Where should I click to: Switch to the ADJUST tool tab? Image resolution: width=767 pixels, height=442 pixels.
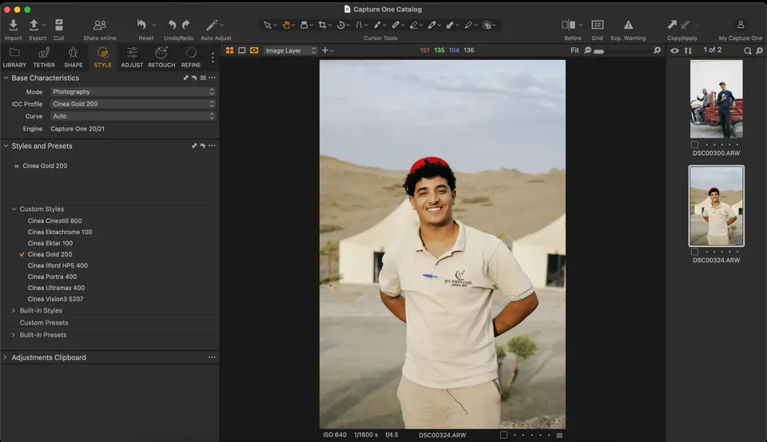[132, 58]
